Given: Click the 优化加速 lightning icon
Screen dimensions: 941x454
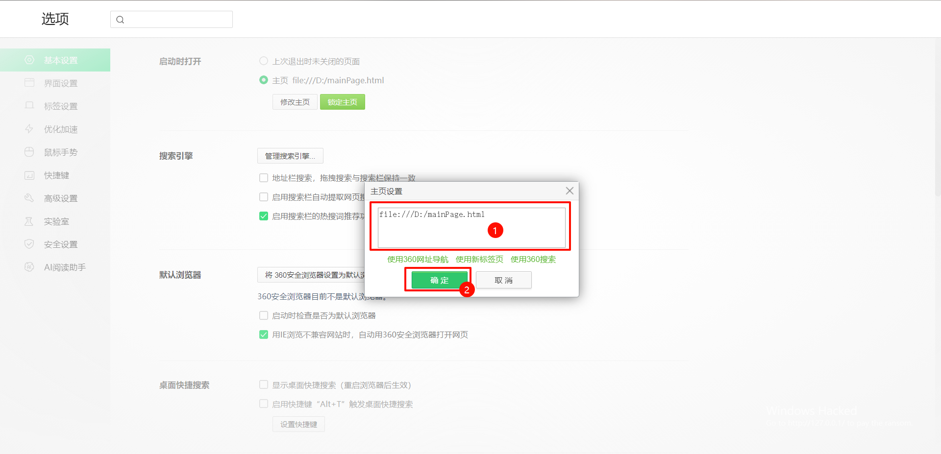Looking at the screenshot, I should click(x=29, y=129).
